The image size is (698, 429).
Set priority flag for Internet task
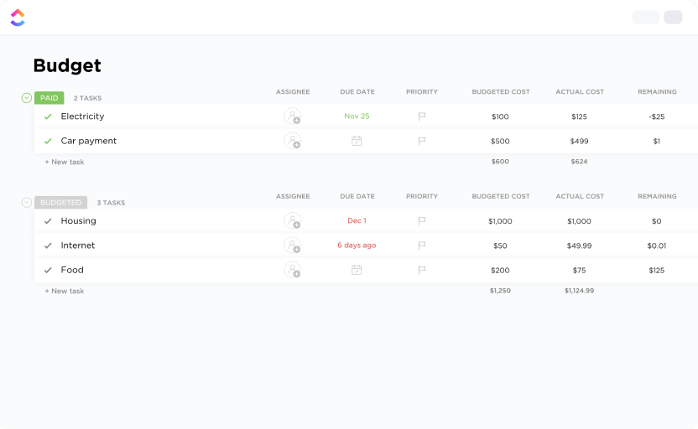(x=422, y=246)
